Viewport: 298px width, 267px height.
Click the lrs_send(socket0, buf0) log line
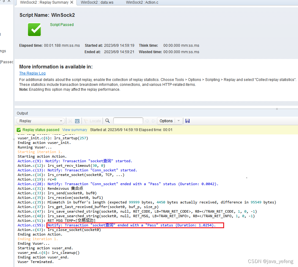[x=57, y=193]
